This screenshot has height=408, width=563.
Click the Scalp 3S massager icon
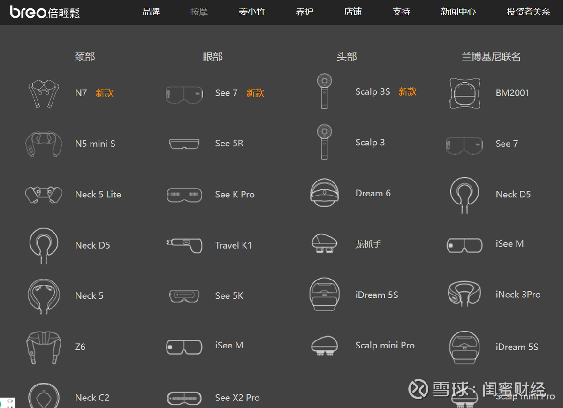[x=324, y=91]
